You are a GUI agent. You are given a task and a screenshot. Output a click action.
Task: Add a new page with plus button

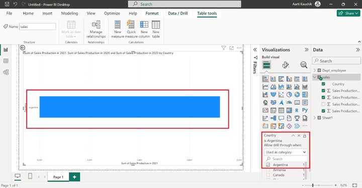74,177
